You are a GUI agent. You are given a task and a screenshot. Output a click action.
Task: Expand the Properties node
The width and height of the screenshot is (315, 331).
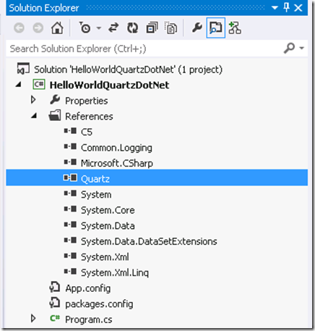tap(33, 100)
